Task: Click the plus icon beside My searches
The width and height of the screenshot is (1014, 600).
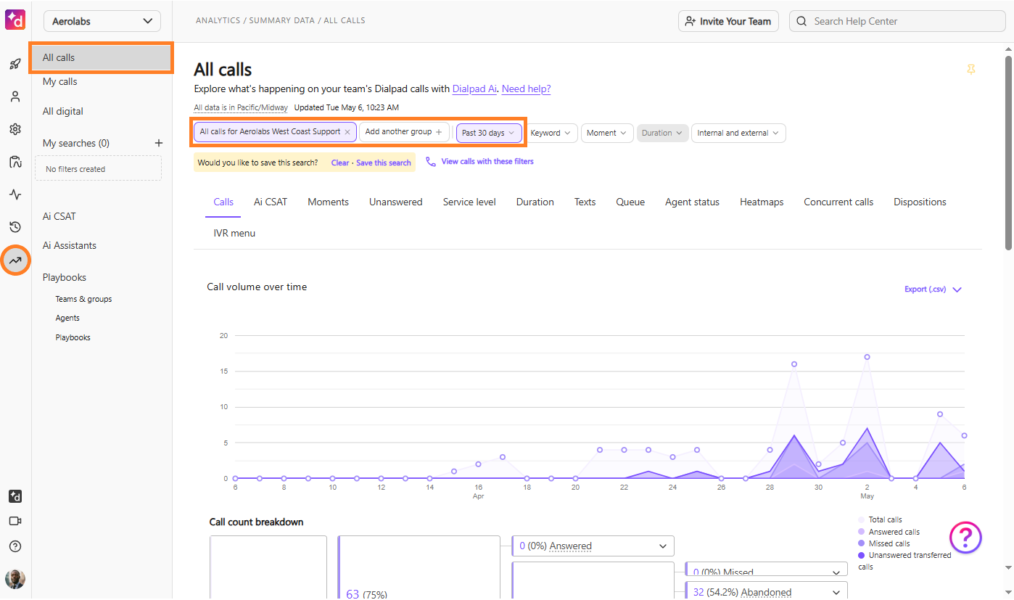Action: coord(159,143)
